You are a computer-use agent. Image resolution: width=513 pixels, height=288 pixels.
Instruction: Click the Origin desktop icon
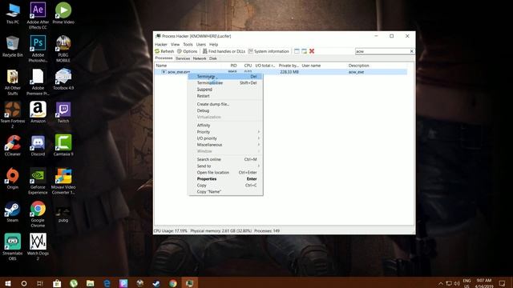pos(13,178)
